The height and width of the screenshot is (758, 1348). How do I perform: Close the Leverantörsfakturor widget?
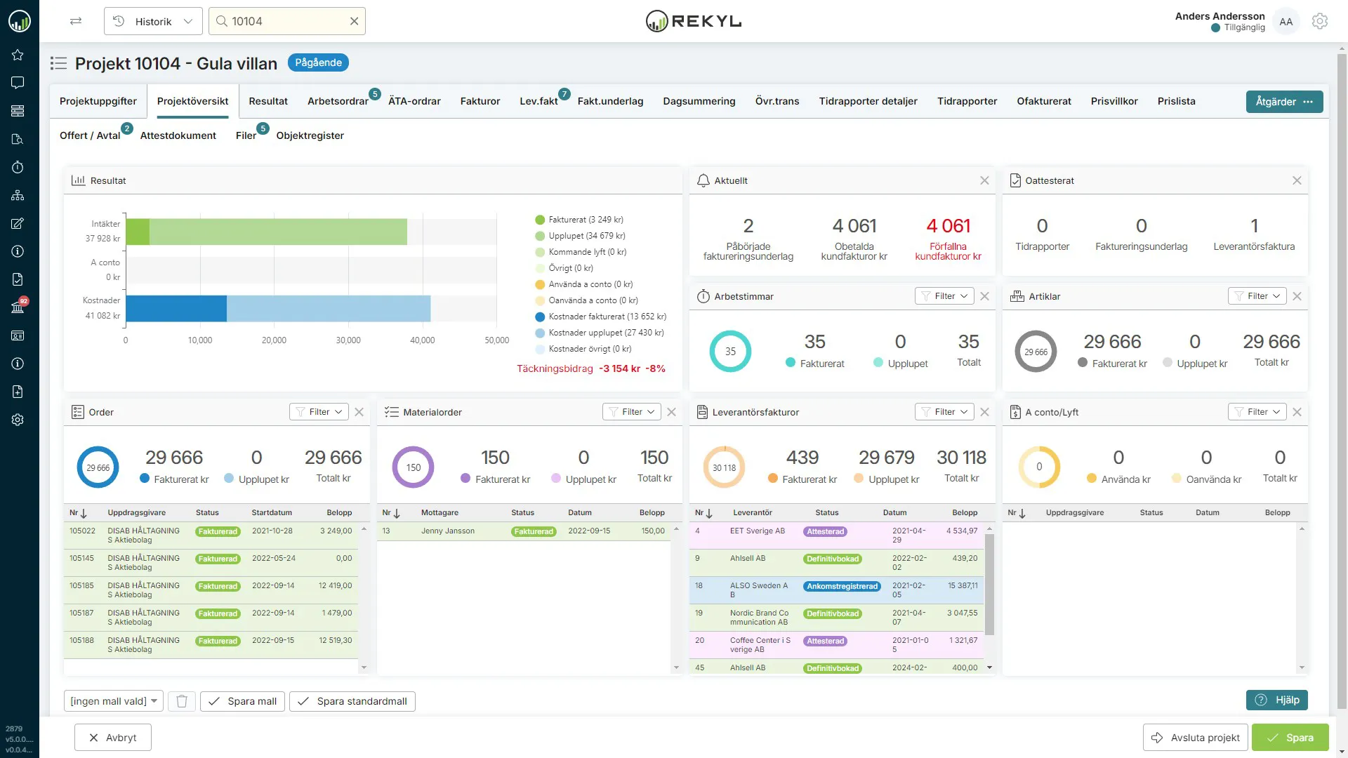tap(984, 412)
